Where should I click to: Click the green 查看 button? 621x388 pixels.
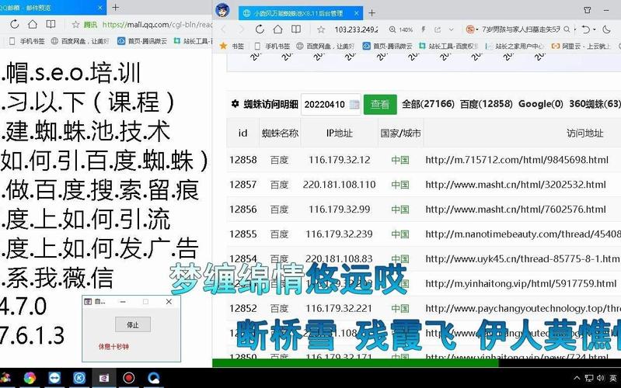(x=380, y=105)
